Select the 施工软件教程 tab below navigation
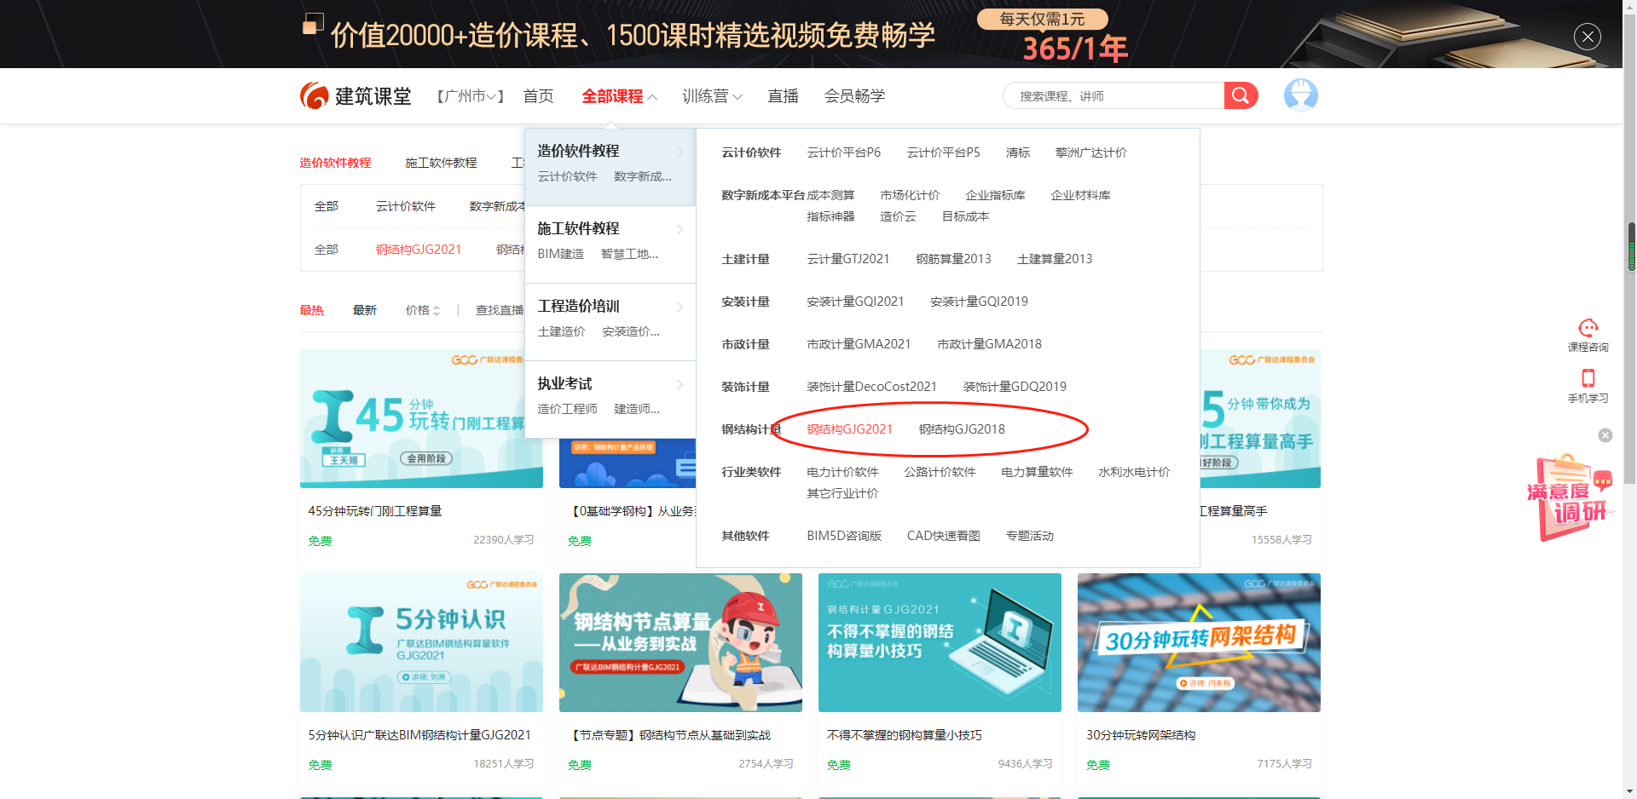Screen dimensions: 1637x799 click(441, 163)
